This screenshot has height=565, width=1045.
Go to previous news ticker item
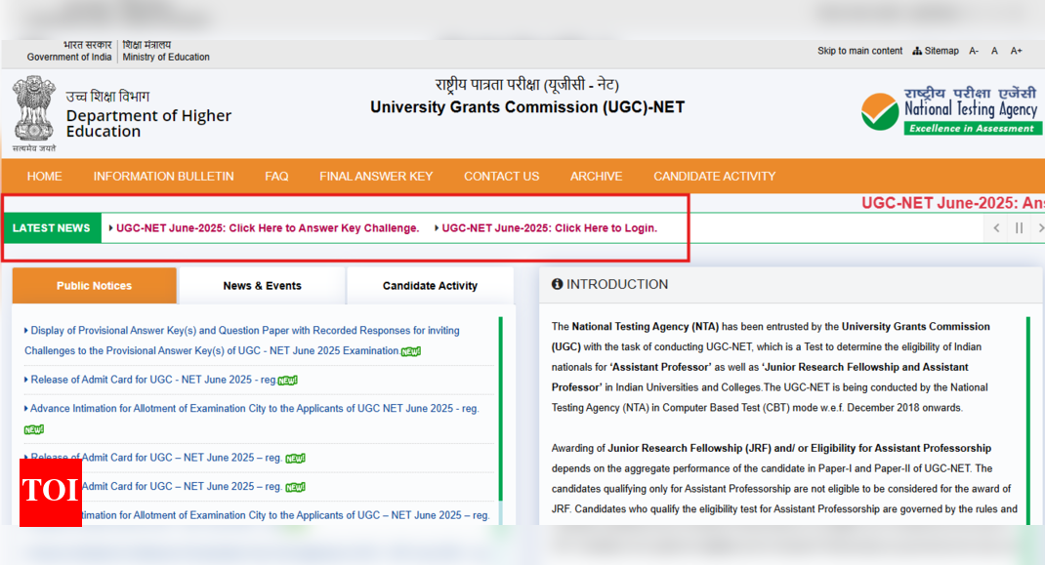[996, 228]
